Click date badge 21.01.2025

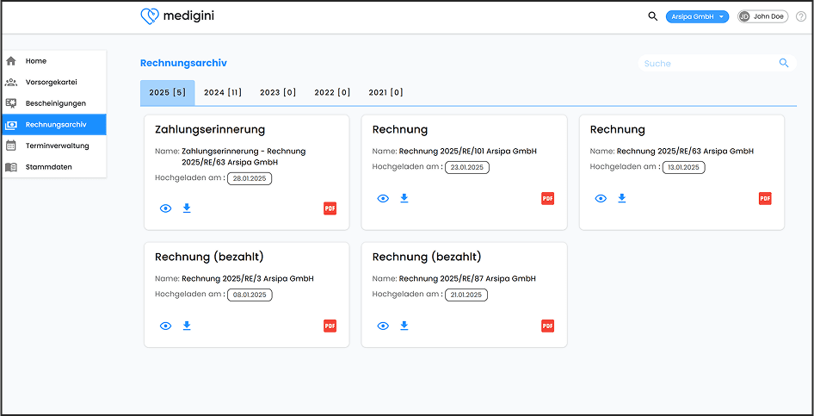(x=466, y=295)
